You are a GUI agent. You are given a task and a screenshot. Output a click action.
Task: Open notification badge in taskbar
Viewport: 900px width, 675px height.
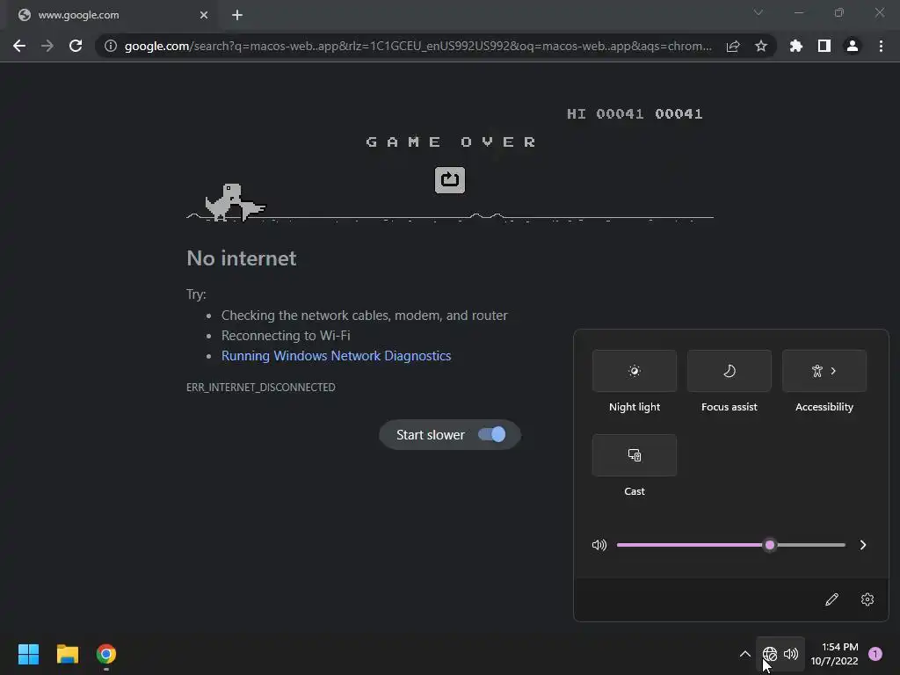pyautogui.click(x=875, y=654)
